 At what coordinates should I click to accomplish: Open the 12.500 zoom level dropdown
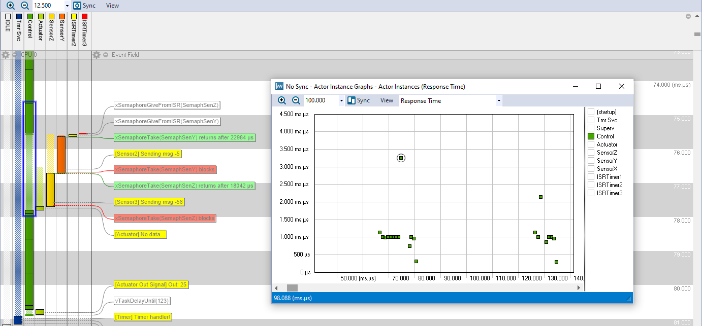67,6
